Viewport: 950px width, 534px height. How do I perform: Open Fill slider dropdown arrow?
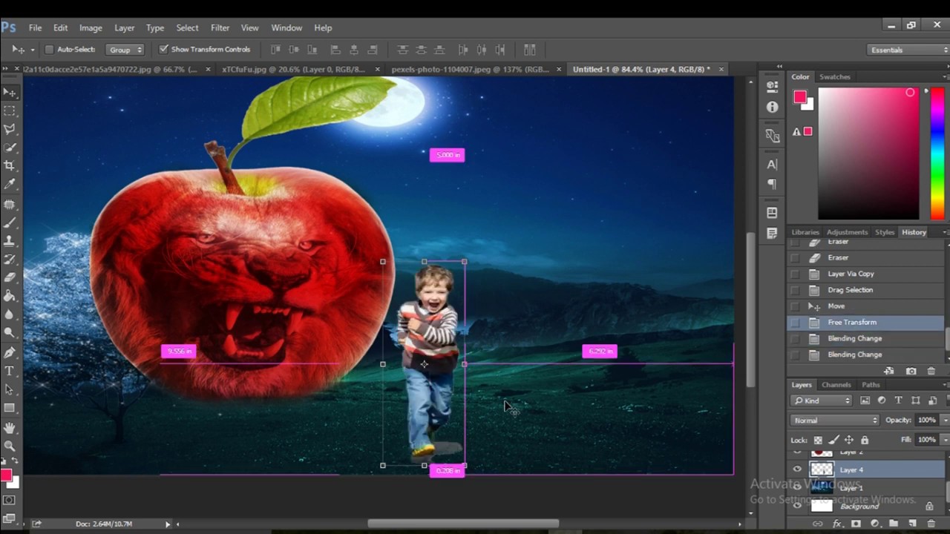(945, 440)
